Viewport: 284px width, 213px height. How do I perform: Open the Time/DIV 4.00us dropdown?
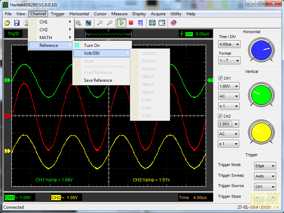(229, 44)
